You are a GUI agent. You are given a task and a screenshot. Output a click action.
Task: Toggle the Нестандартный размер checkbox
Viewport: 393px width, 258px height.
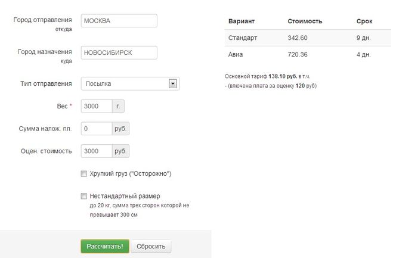(83, 196)
